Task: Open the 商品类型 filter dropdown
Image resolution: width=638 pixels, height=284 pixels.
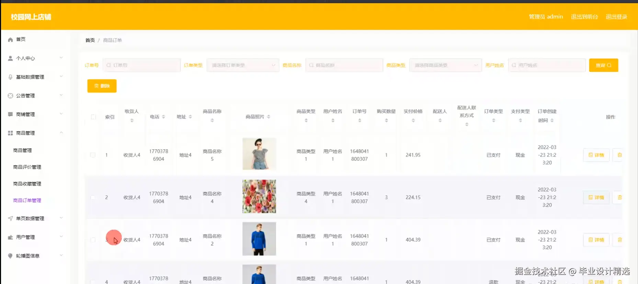Action: [x=445, y=65]
